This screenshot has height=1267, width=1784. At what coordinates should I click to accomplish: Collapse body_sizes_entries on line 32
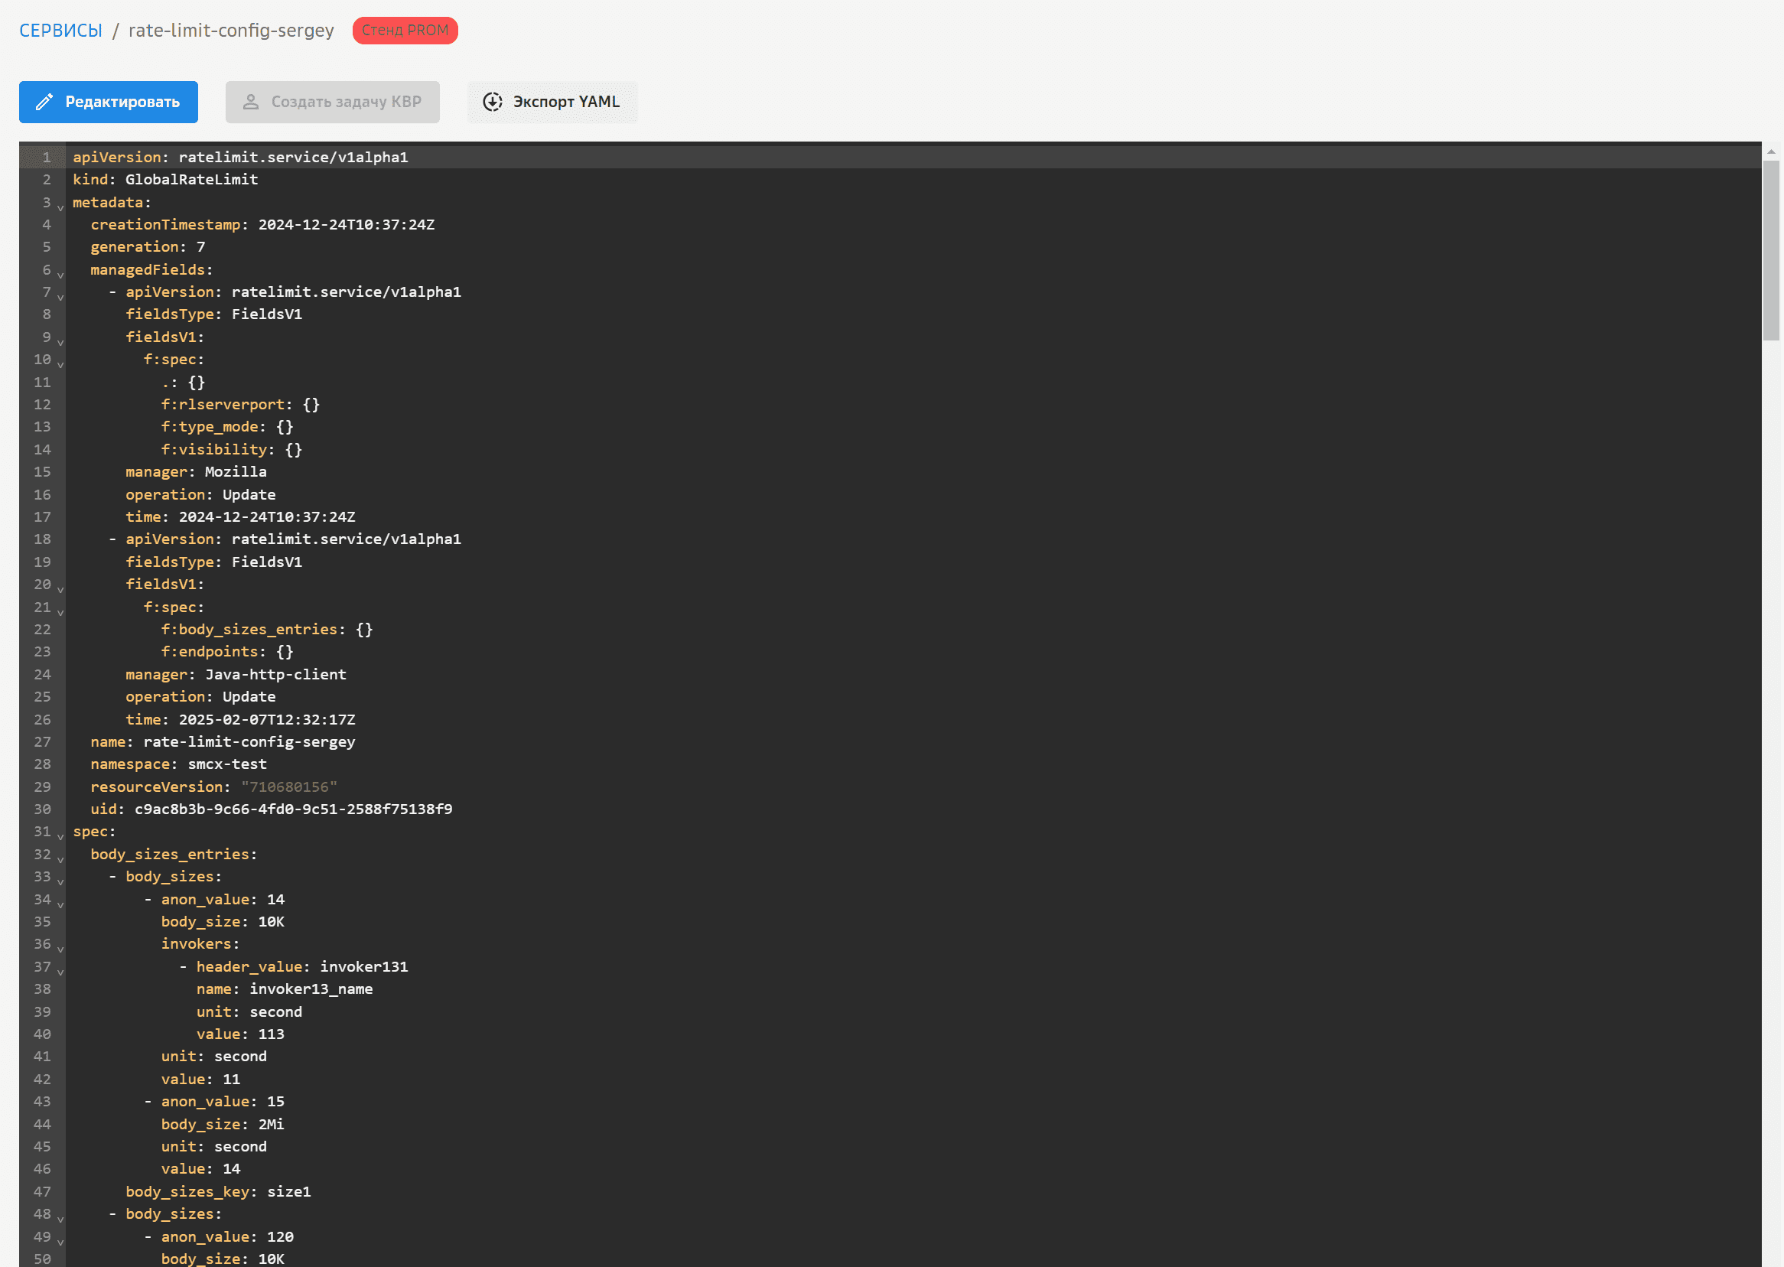(61, 859)
